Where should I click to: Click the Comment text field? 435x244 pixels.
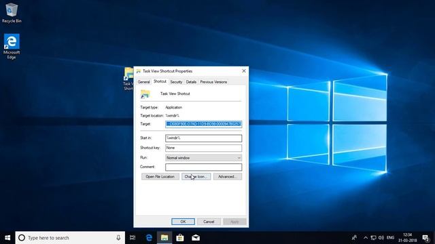tap(204, 167)
